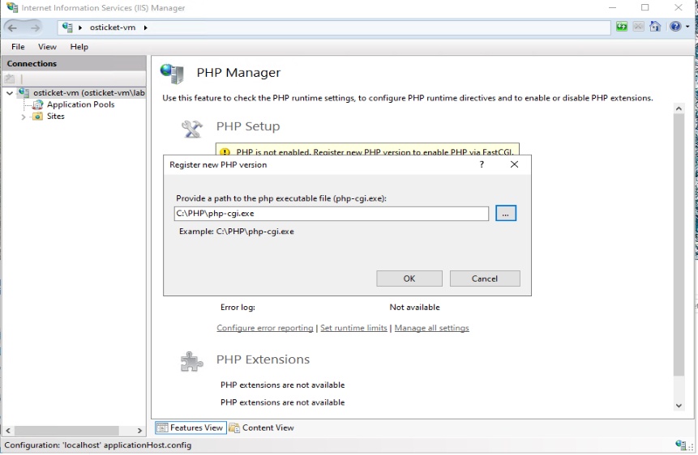Click server icon in address bar
The height and width of the screenshot is (455, 698).
click(67, 28)
